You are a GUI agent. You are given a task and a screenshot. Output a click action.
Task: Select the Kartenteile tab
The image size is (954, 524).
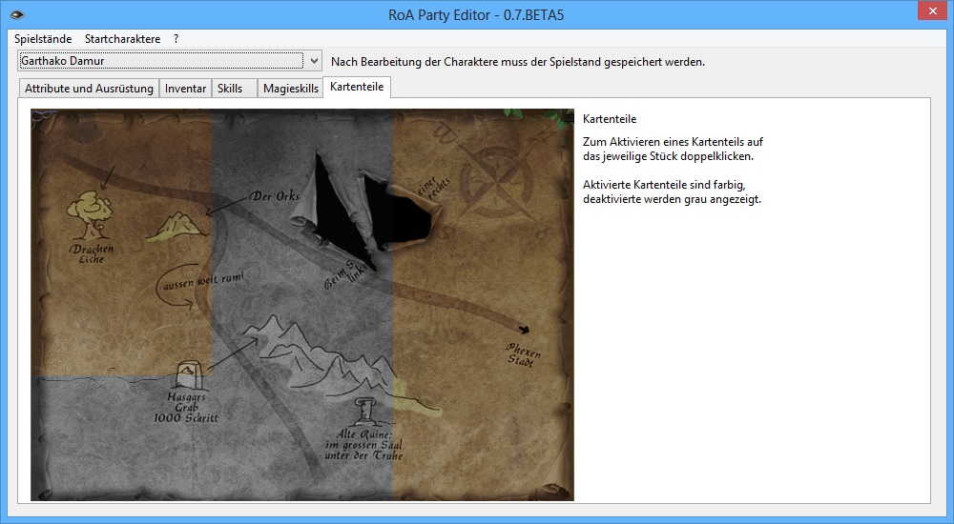[357, 87]
